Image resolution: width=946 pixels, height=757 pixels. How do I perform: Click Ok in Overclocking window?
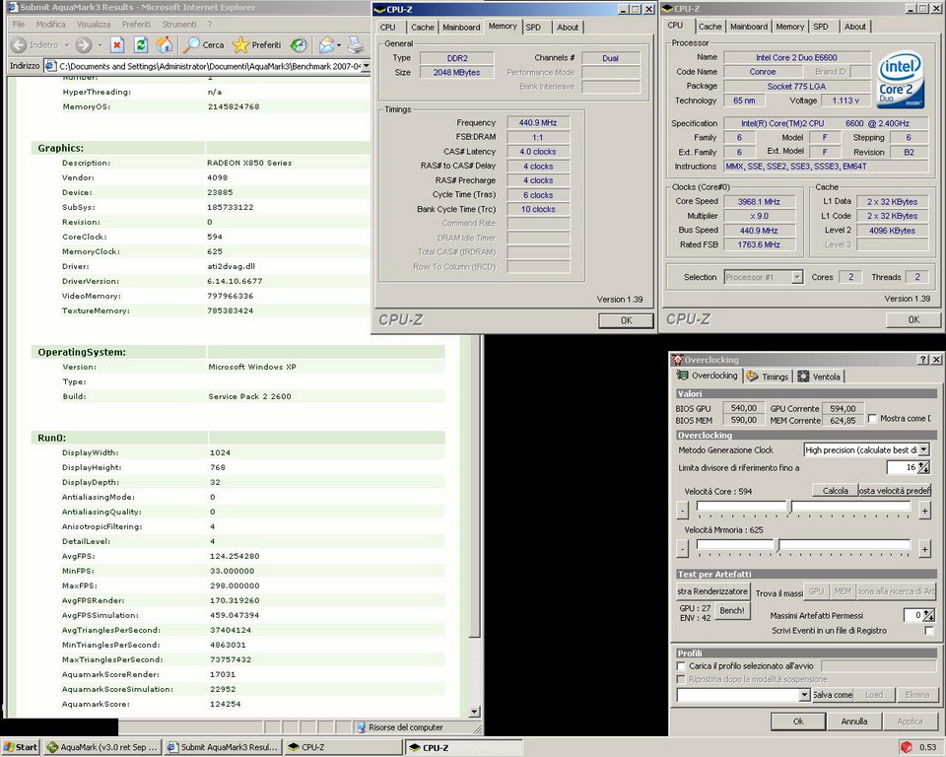click(x=798, y=721)
